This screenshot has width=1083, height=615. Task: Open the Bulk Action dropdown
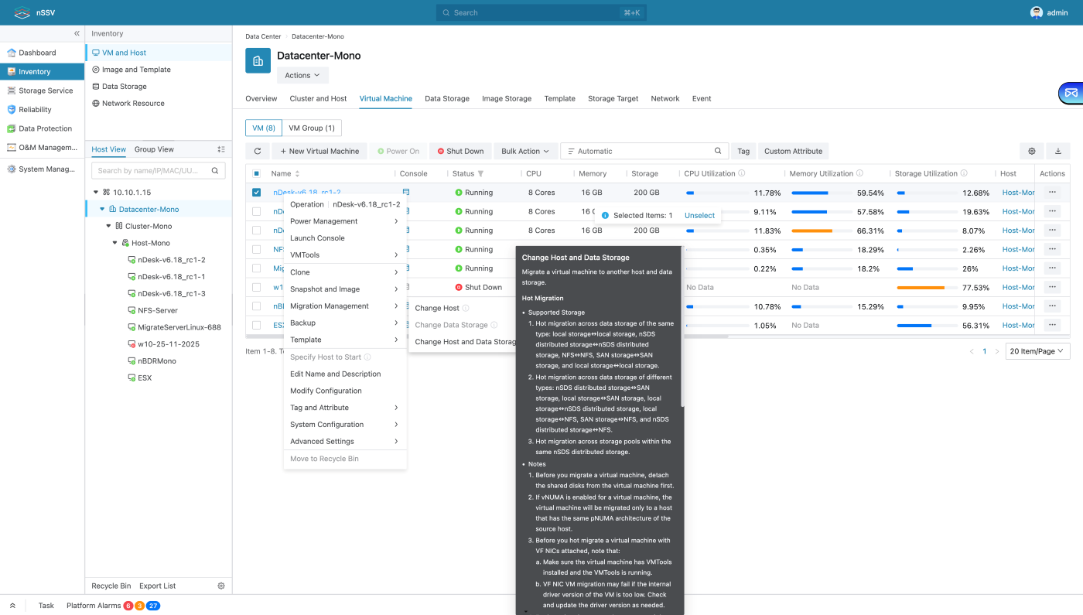tap(524, 151)
